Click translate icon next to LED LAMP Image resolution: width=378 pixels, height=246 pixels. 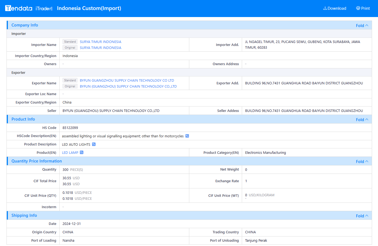click(82, 152)
